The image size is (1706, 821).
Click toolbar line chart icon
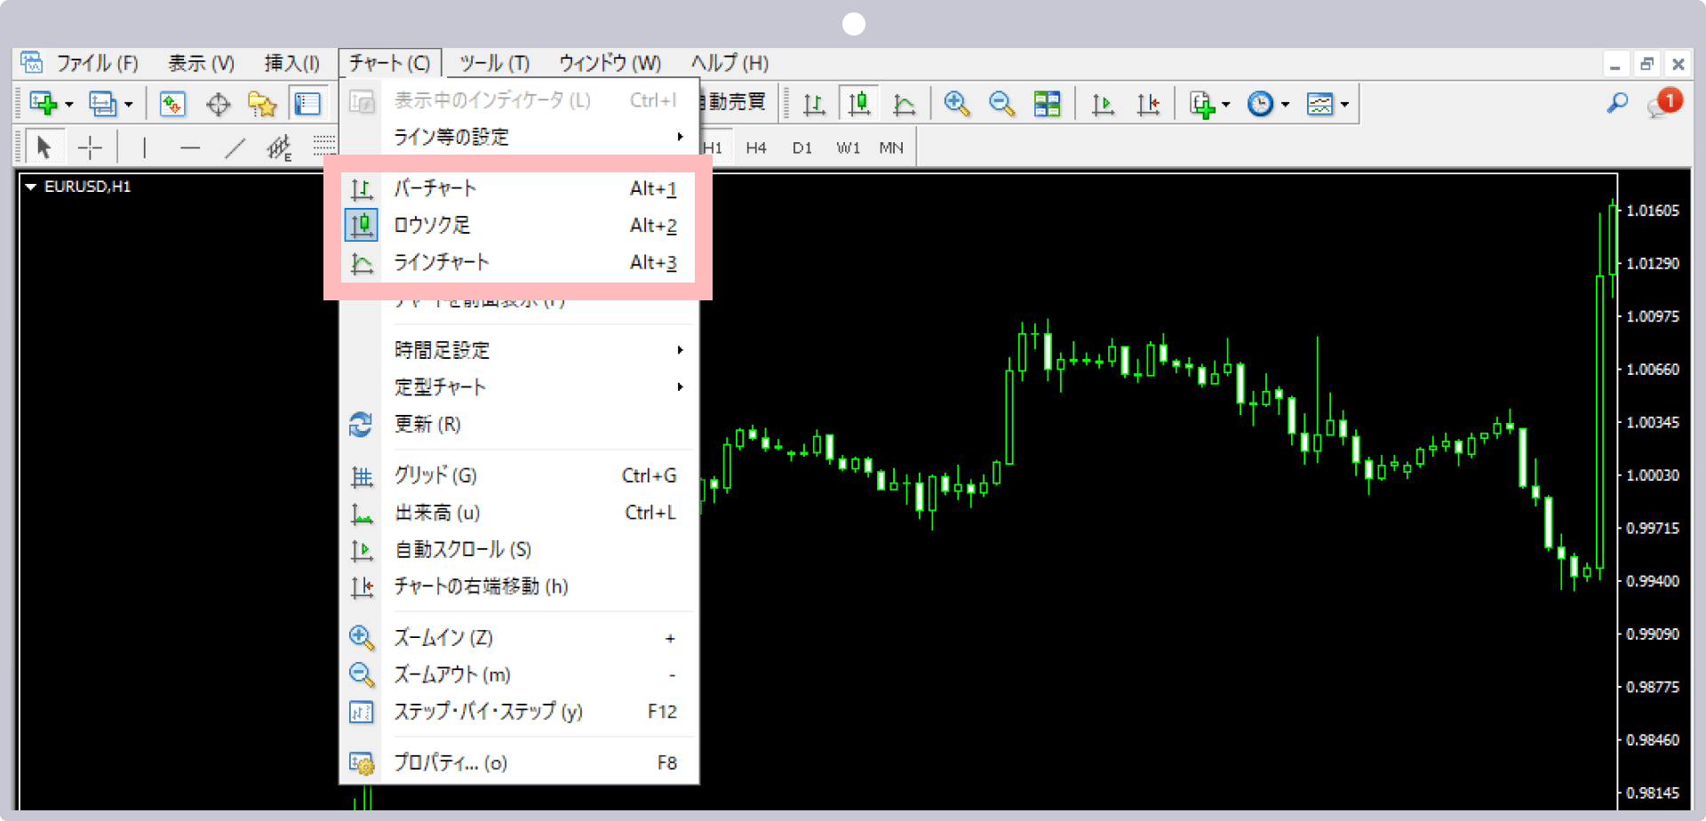coord(904,104)
